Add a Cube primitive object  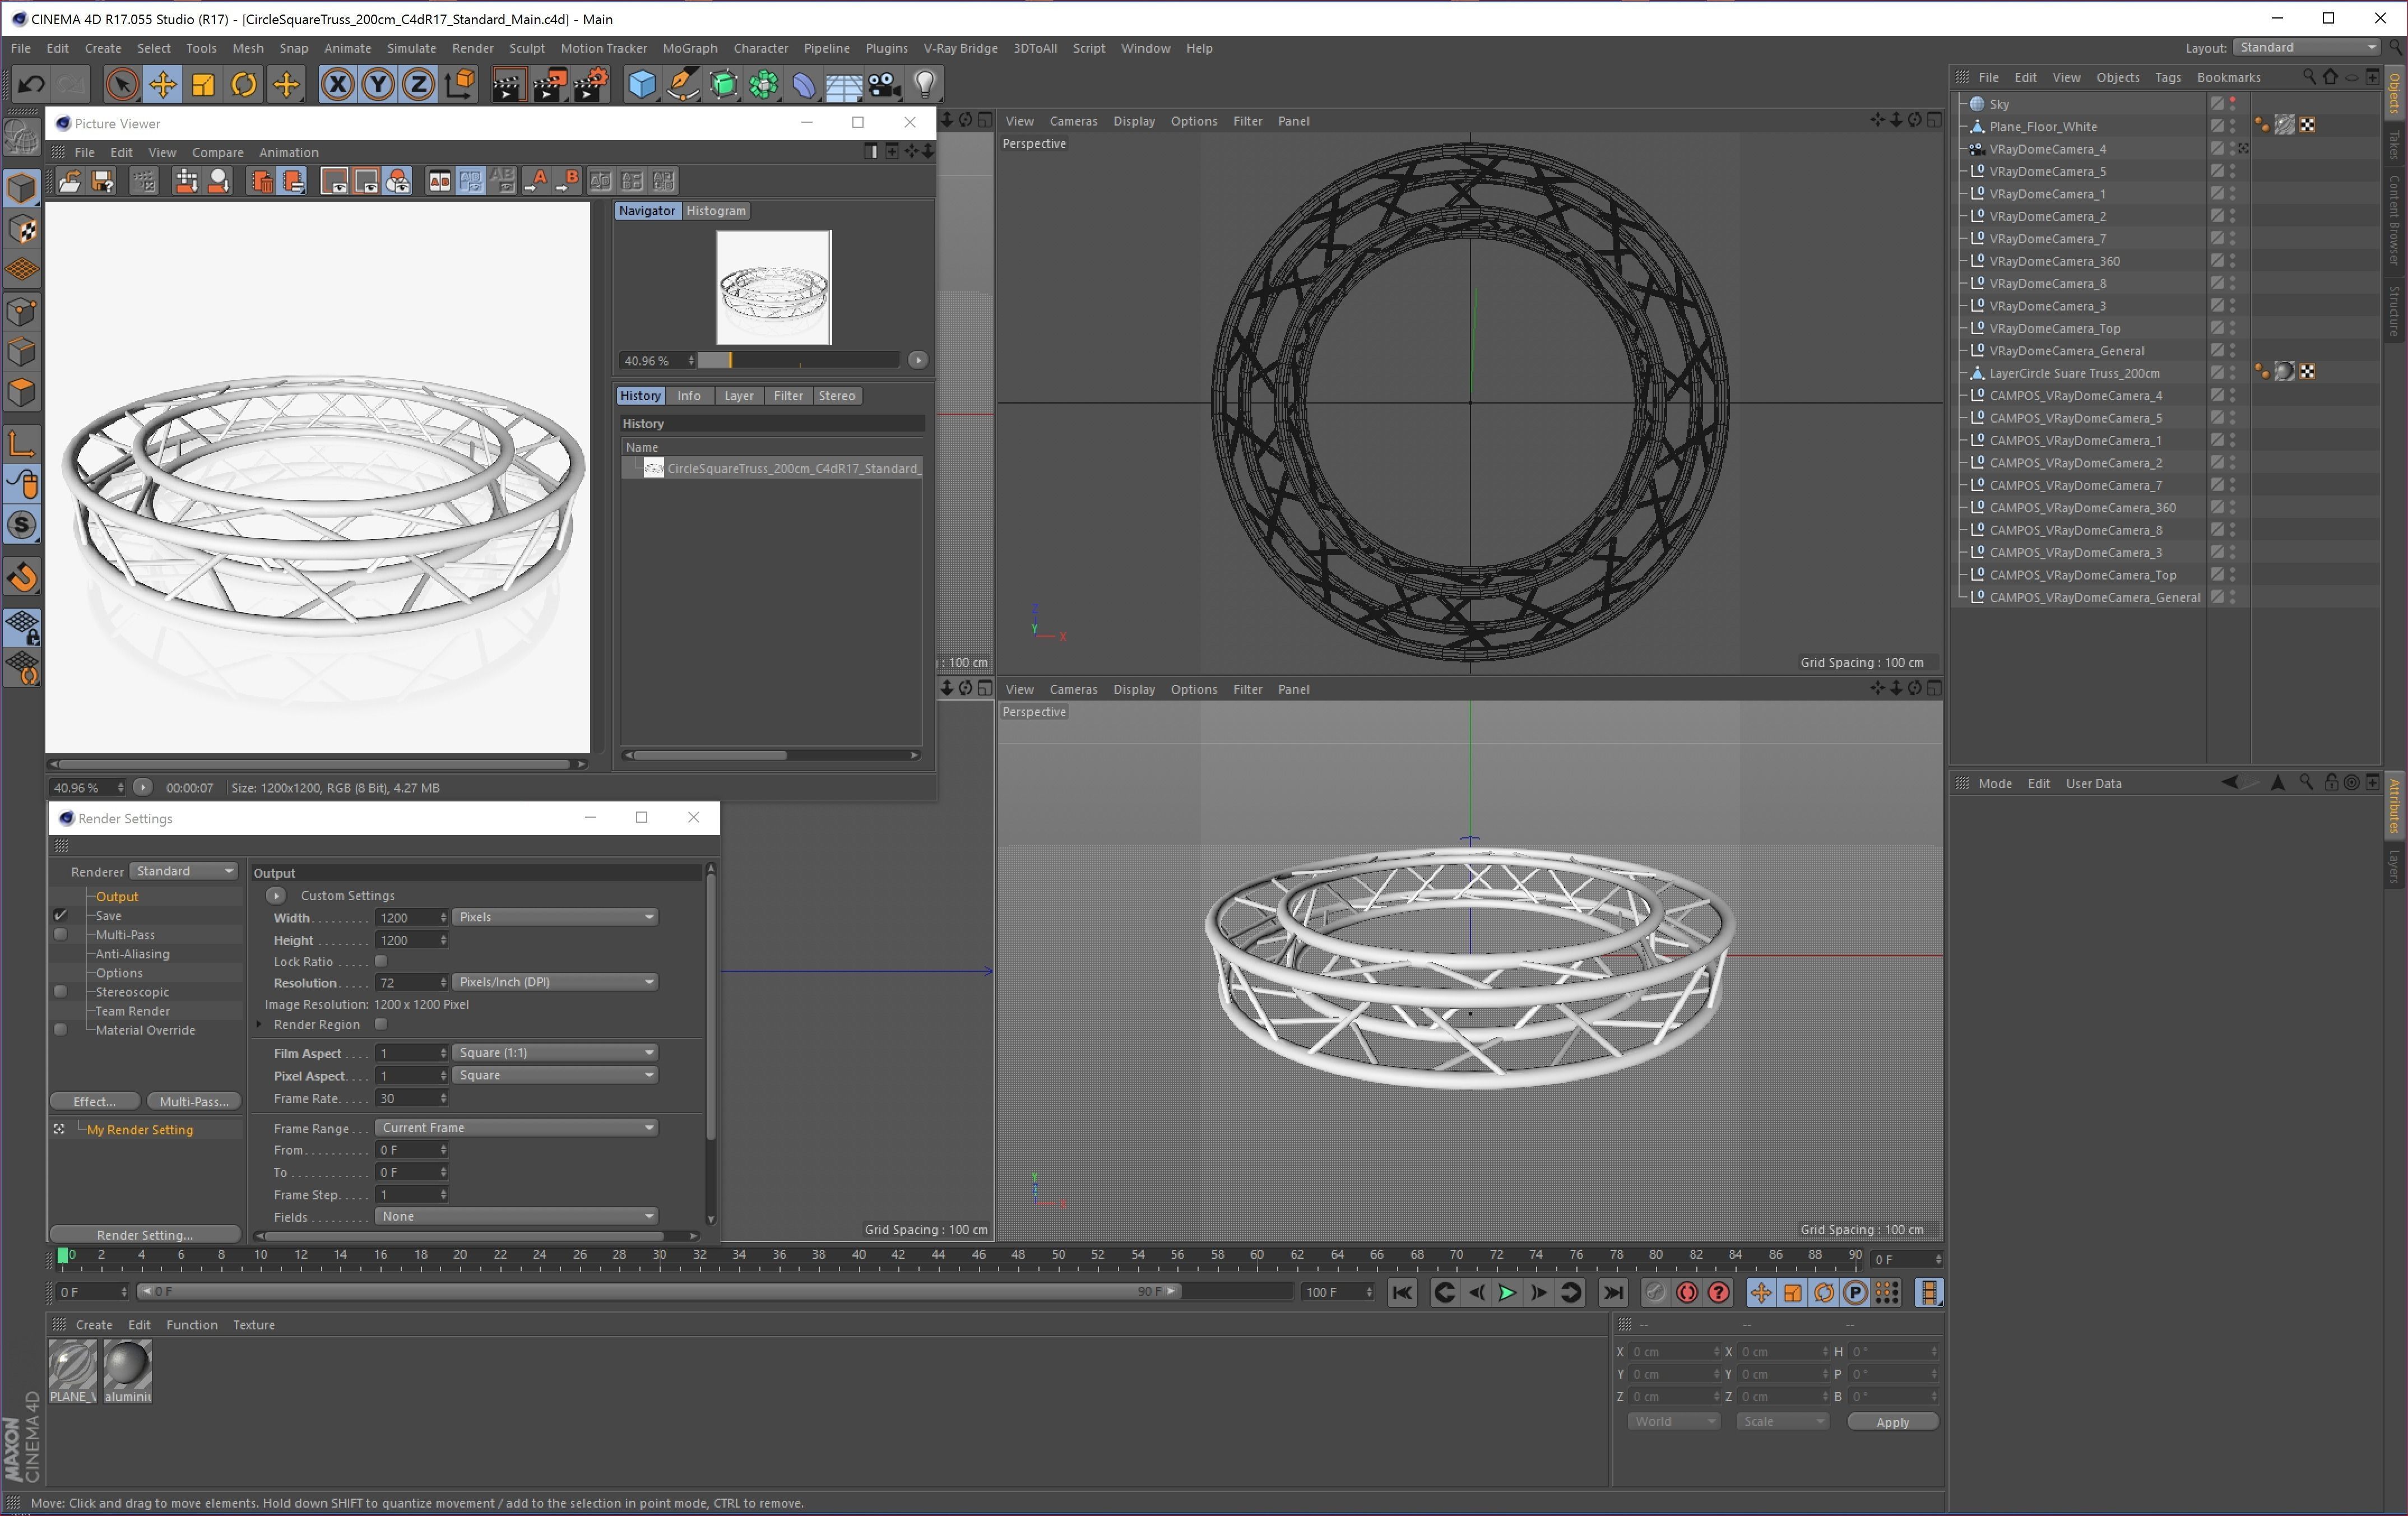pos(642,85)
